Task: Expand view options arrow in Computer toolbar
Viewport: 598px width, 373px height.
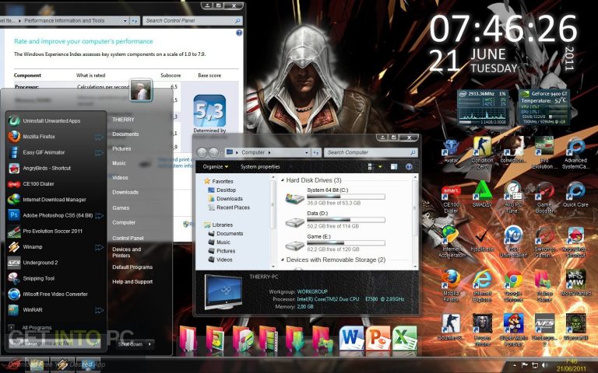Action: click(x=380, y=167)
